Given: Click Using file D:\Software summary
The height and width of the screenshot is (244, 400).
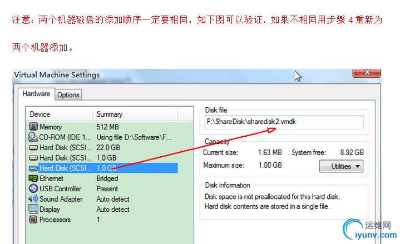Looking at the screenshot, I should pyautogui.click(x=134, y=137).
